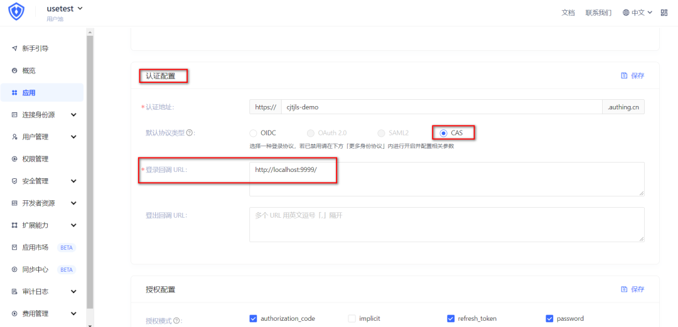Click the 扩展能力 icon

coord(14,225)
